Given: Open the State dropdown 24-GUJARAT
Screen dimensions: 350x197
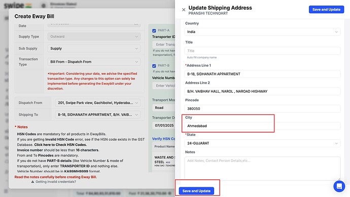Looking at the screenshot, I should [x=262, y=143].
